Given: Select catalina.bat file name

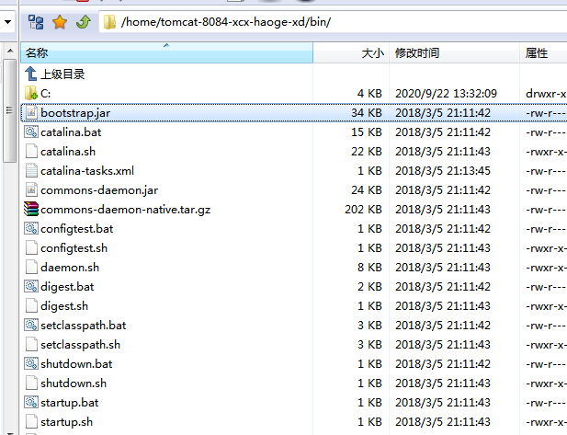Looking at the screenshot, I should (71, 132).
